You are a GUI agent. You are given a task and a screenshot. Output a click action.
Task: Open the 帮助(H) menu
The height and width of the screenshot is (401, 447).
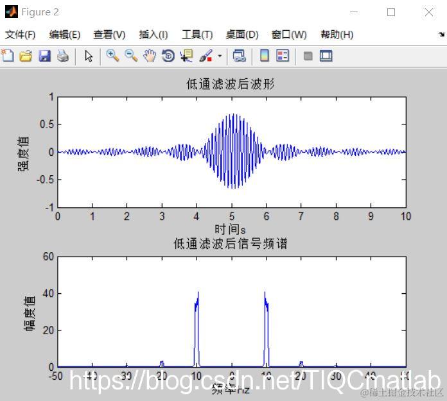pos(337,35)
